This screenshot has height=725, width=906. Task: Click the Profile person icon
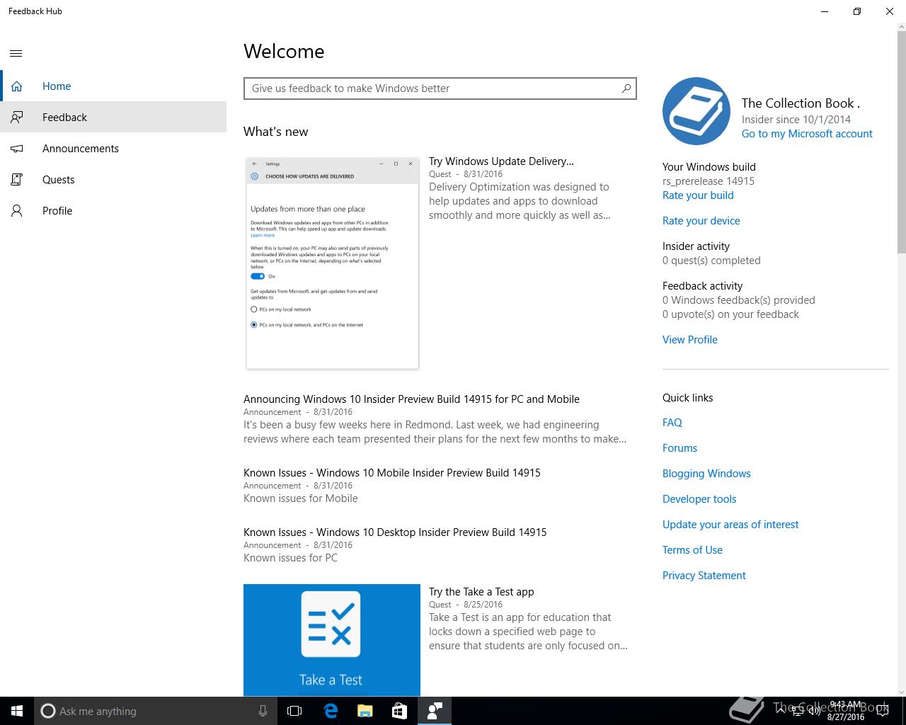point(17,211)
